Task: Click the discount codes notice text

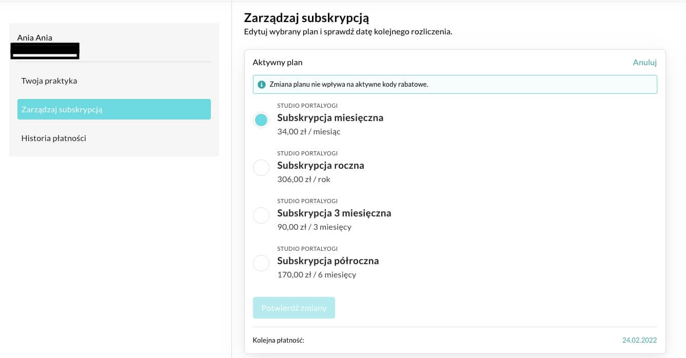Action: click(349, 85)
